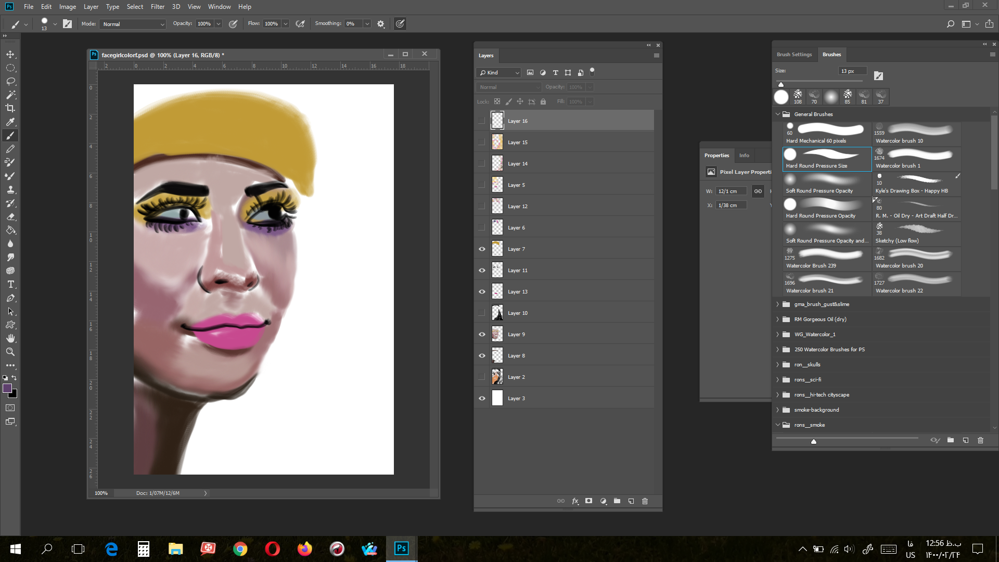Open Chrome from the taskbar
The image size is (999, 562).
[240, 549]
